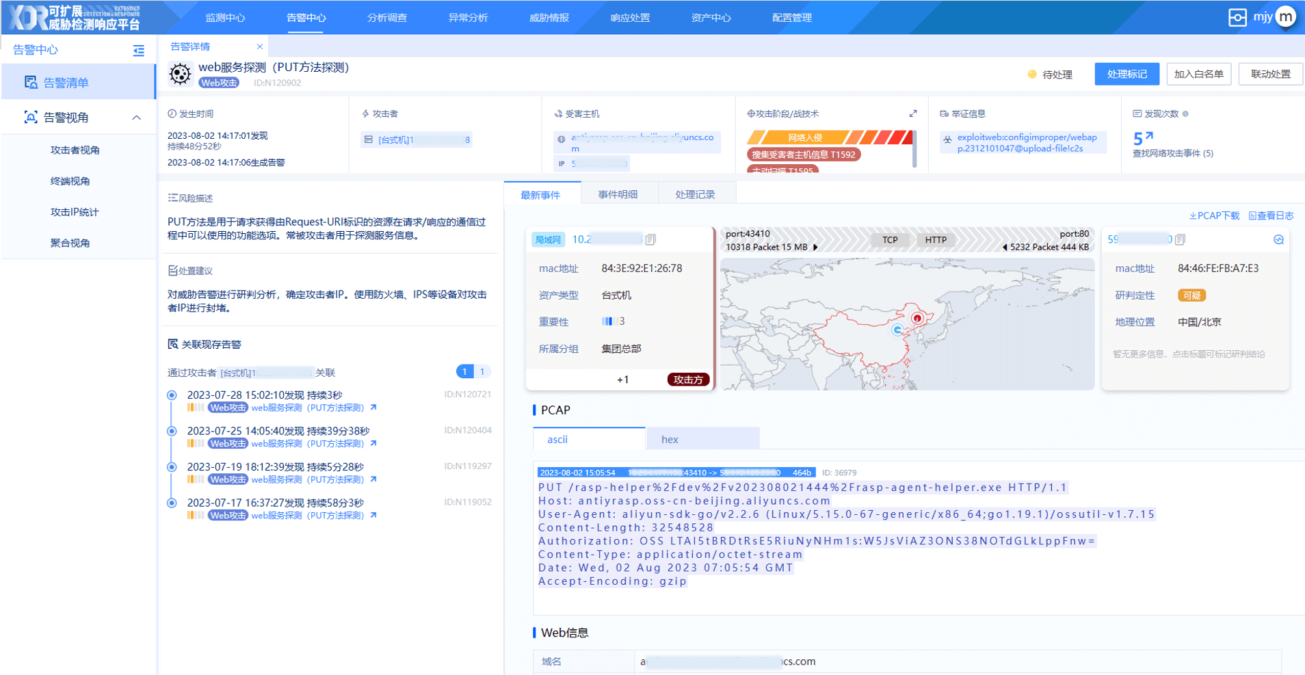This screenshot has width=1305, height=675.
Task: Click the 局域网 tag on attacker card
Action: click(548, 239)
